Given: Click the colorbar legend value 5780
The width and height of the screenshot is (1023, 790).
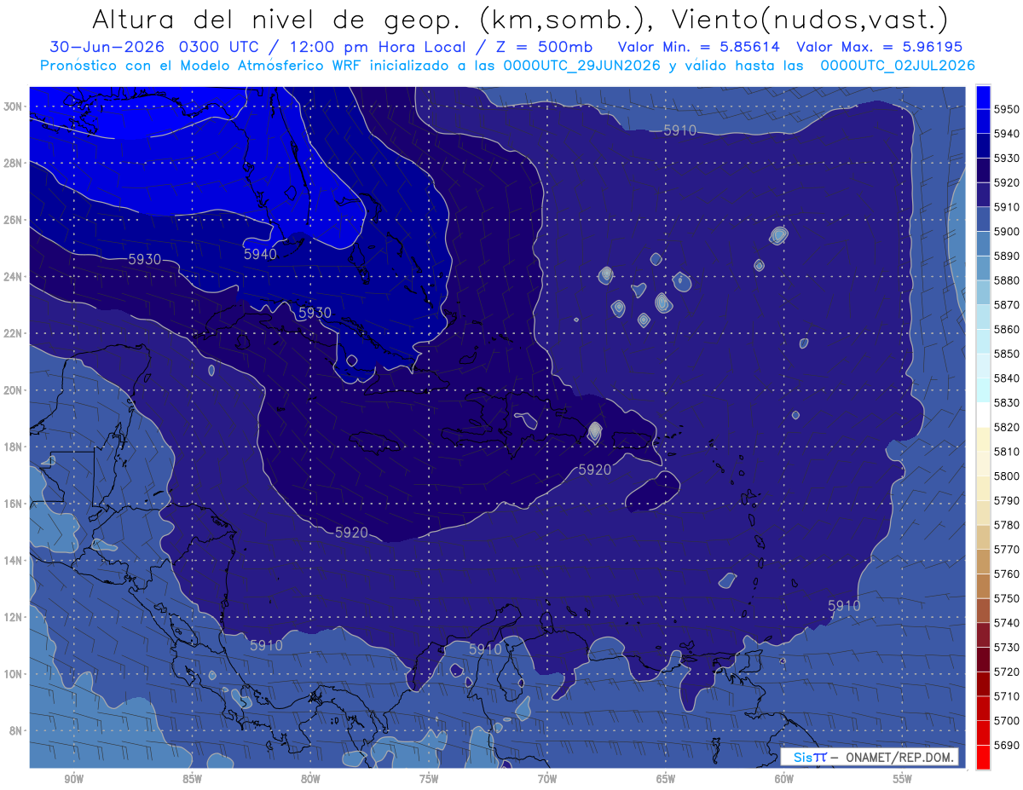Looking at the screenshot, I should [1007, 525].
